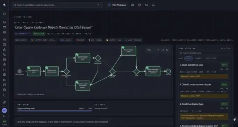Open the notifications bell
238x127 pixels.
click(153, 5)
